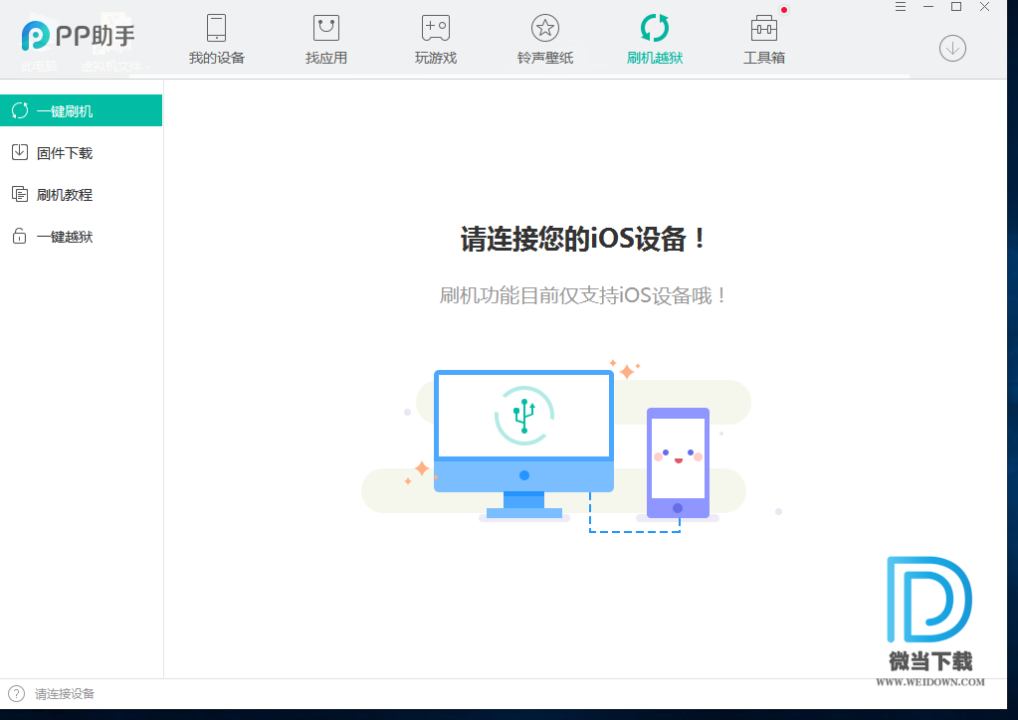Click the 请连接您的iOS设备 heading
Image resolution: width=1018 pixels, height=720 pixels.
(585, 240)
